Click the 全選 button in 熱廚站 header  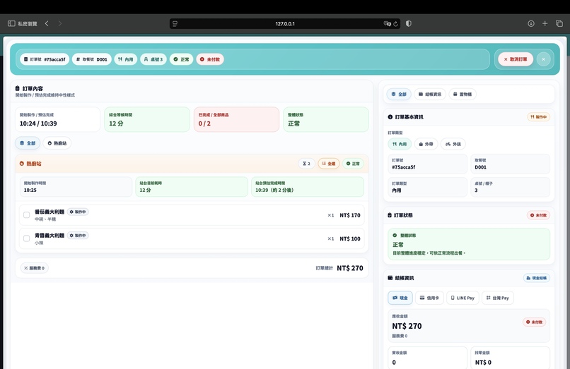[329, 164]
